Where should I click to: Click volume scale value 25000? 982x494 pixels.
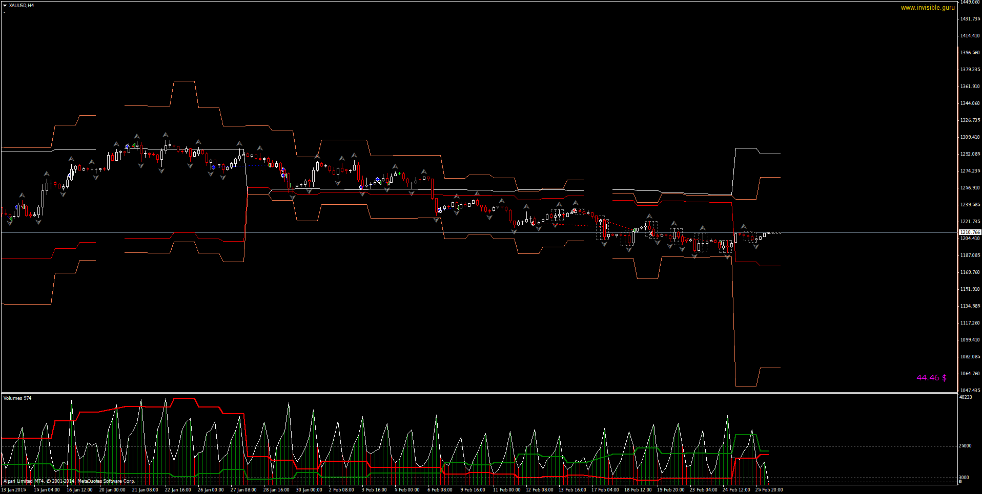click(x=966, y=446)
